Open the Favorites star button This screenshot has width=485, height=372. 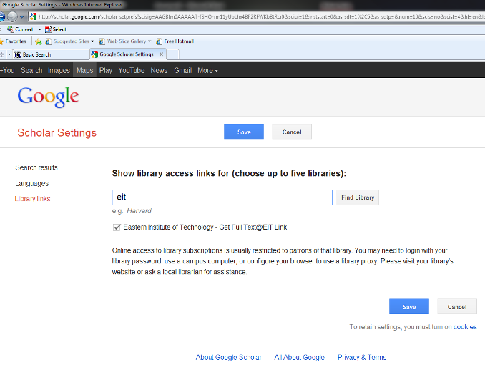[13, 41]
